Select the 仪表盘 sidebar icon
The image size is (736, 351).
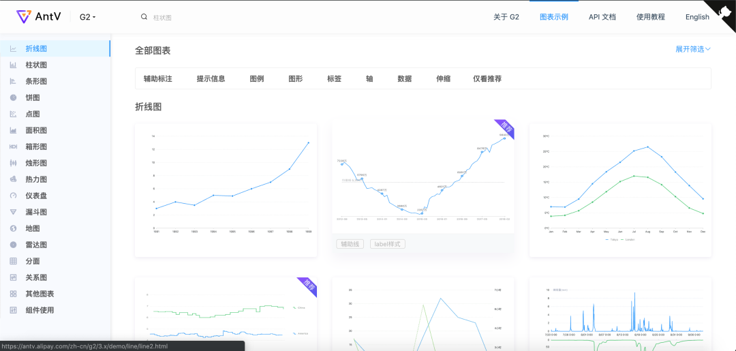tap(13, 196)
